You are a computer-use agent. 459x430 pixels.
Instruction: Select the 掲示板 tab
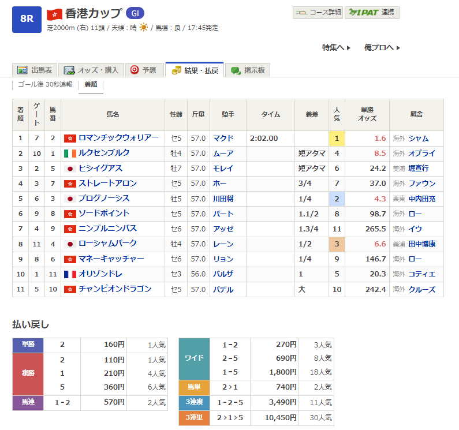click(x=248, y=70)
